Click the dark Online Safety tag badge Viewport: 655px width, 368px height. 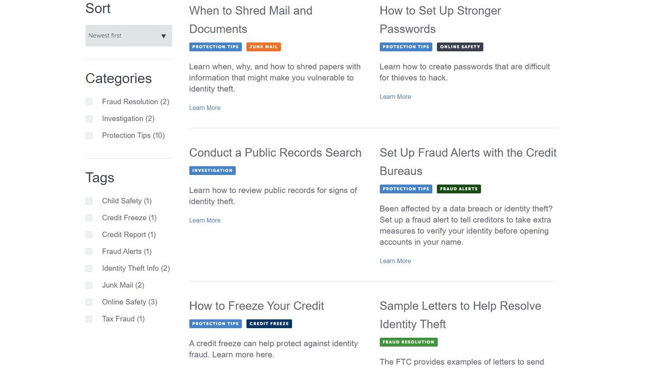(460, 47)
